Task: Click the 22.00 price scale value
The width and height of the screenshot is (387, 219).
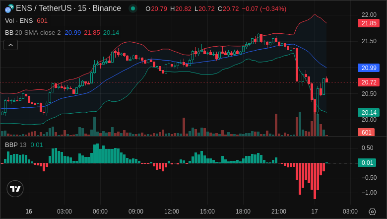Action: pos(369,15)
